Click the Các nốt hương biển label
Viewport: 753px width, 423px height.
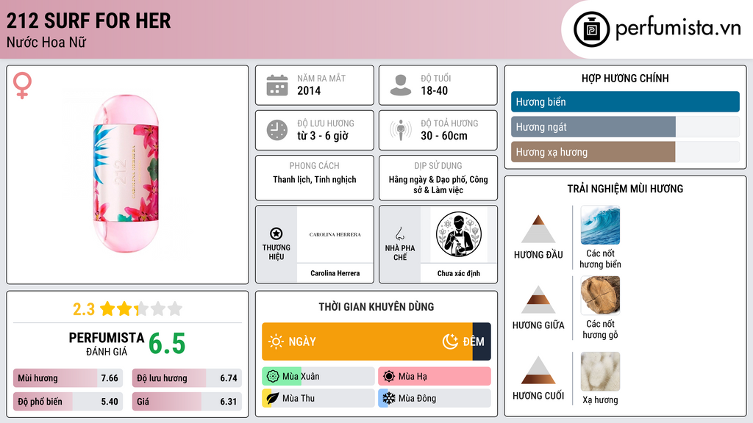[x=600, y=259]
